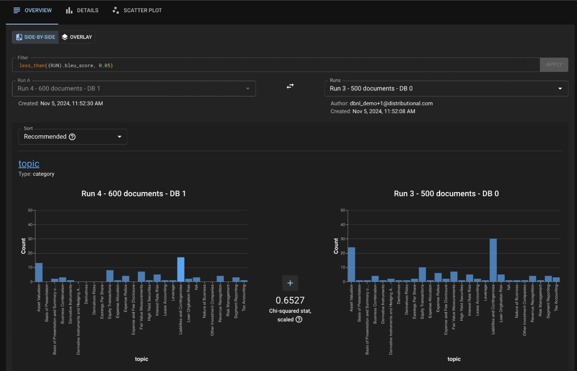577x371 pixels.
Task: Open the topic column link
Action: (x=29, y=164)
